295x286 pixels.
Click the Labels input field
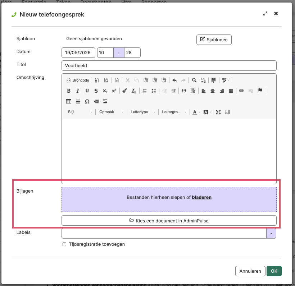click(164, 234)
